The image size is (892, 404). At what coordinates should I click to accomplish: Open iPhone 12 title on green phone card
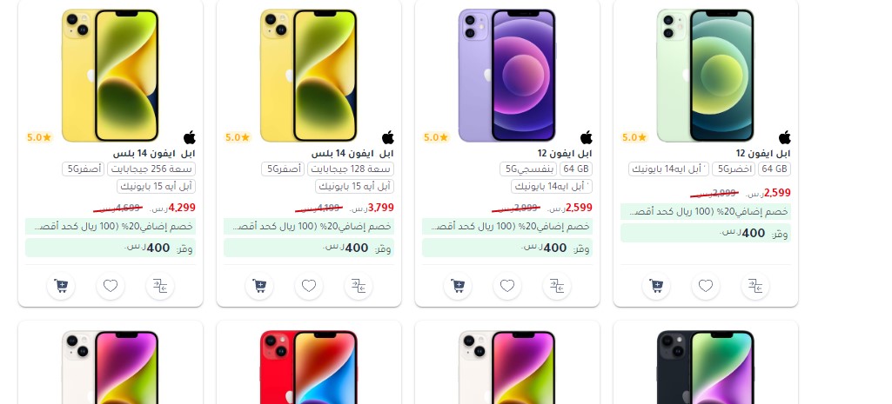click(x=763, y=154)
